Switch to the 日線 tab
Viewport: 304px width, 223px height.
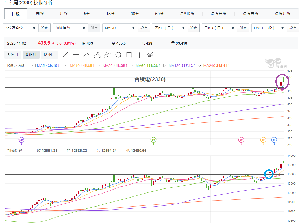click(x=16, y=14)
